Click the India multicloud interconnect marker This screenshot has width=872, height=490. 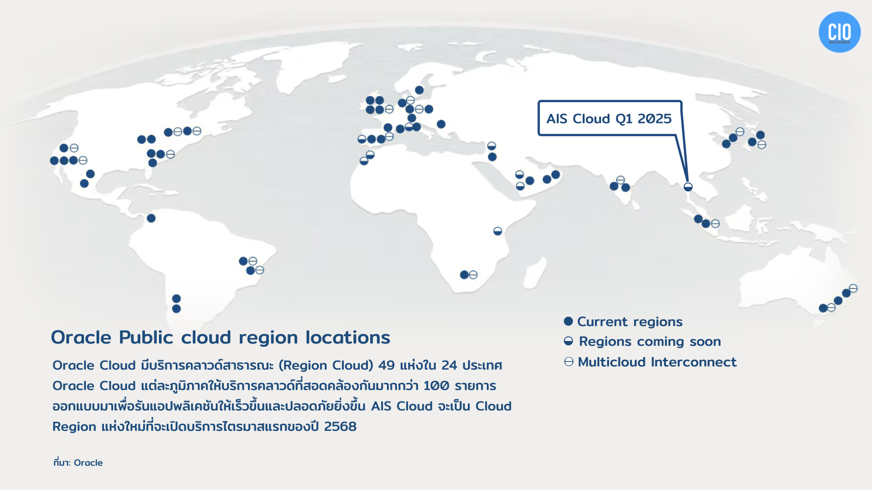point(620,180)
